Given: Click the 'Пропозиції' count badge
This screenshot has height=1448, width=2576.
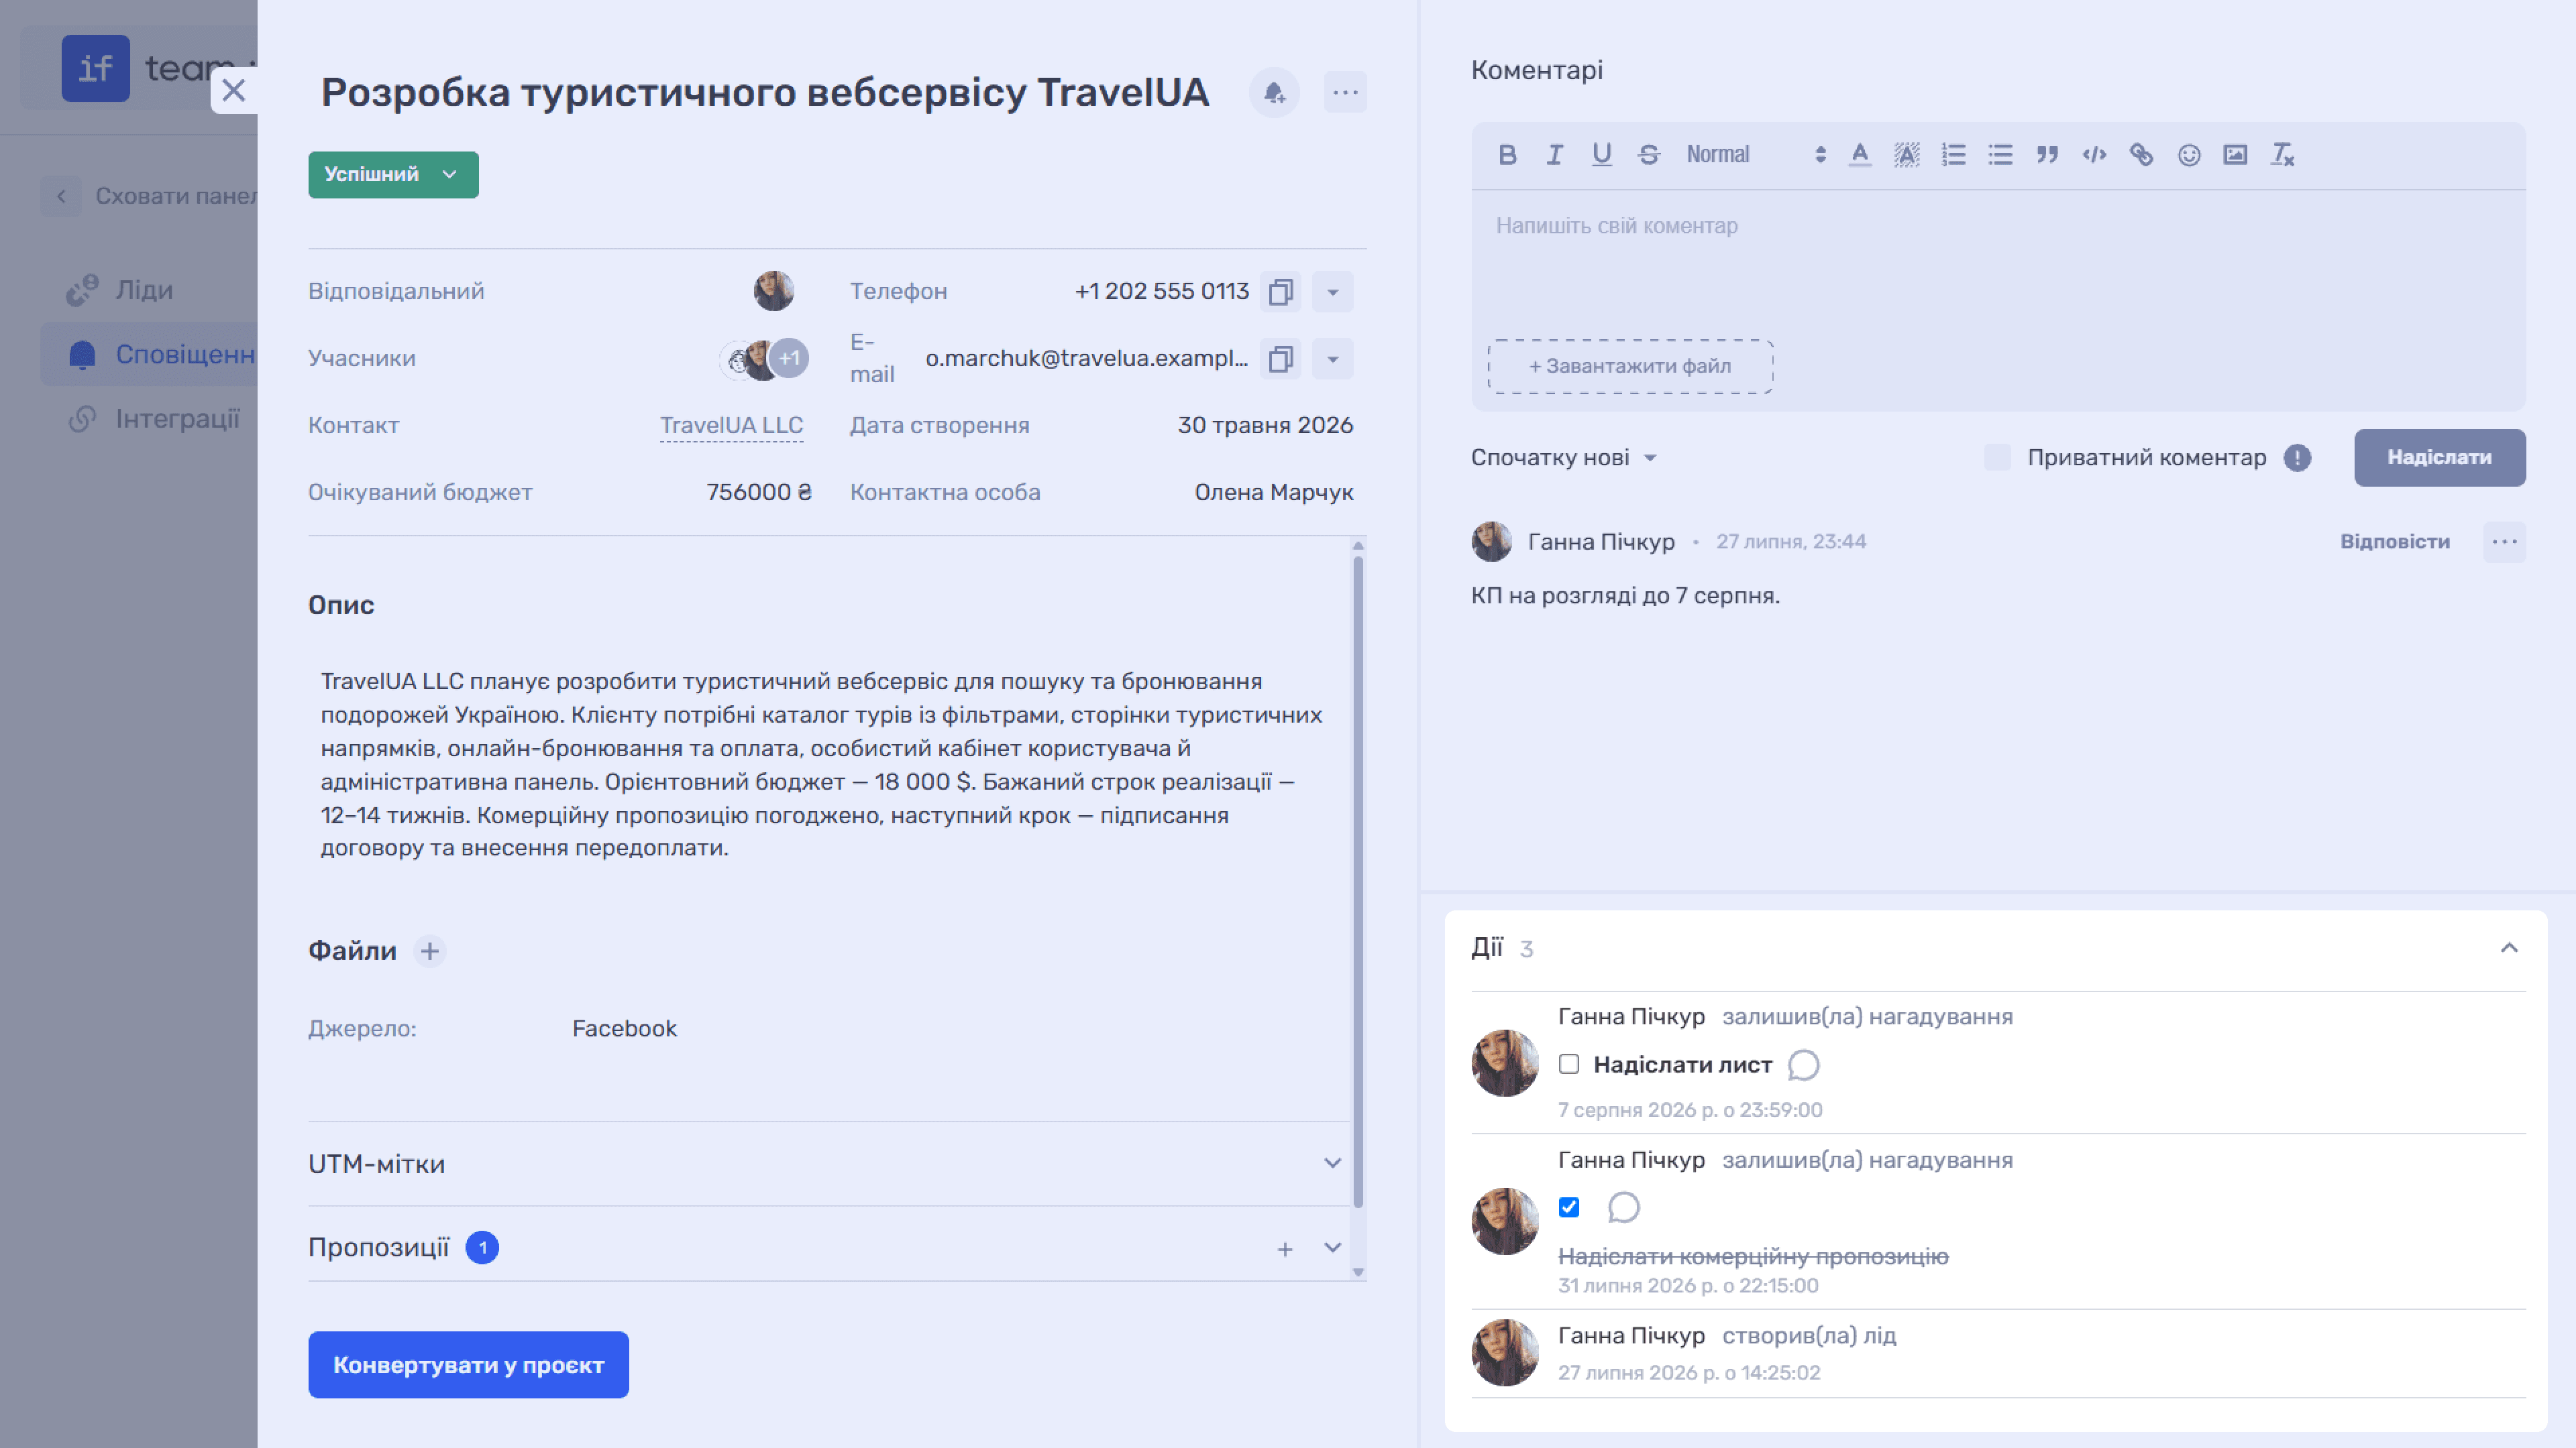Looking at the screenshot, I should coord(482,1248).
